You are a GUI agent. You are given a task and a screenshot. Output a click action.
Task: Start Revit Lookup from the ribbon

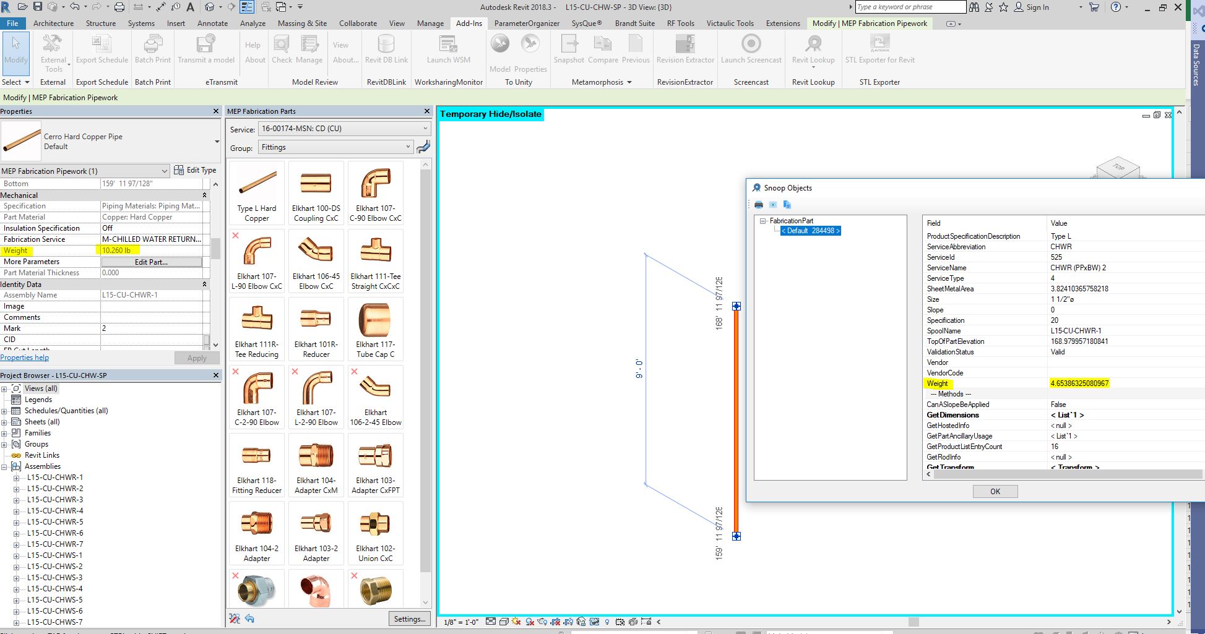coord(812,49)
